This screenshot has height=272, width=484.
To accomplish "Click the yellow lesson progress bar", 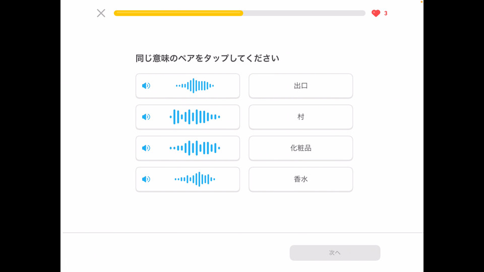I will tap(178, 13).
